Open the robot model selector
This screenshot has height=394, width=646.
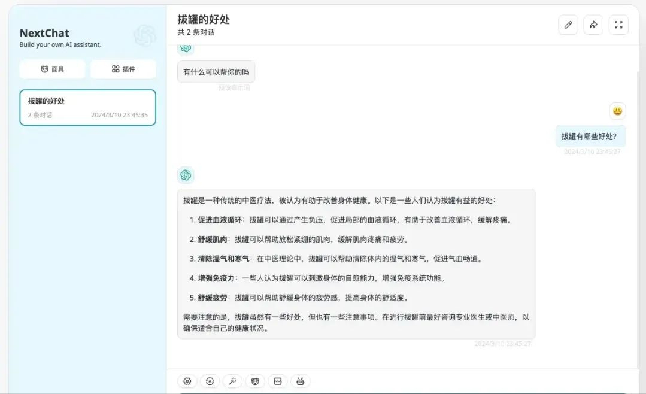click(301, 381)
